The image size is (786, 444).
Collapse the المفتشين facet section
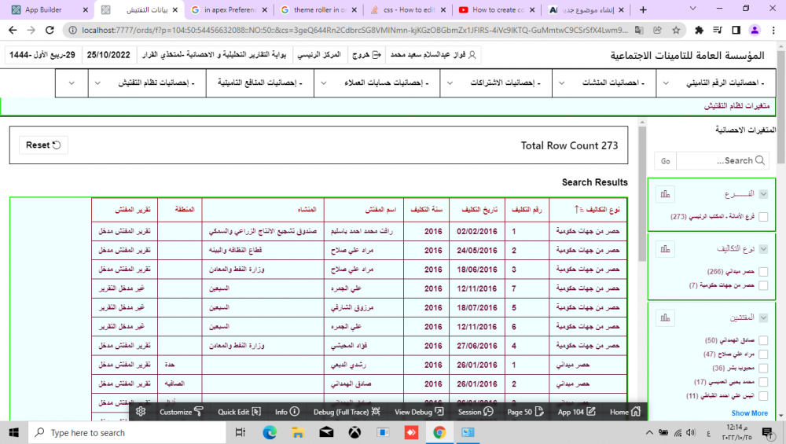(763, 317)
